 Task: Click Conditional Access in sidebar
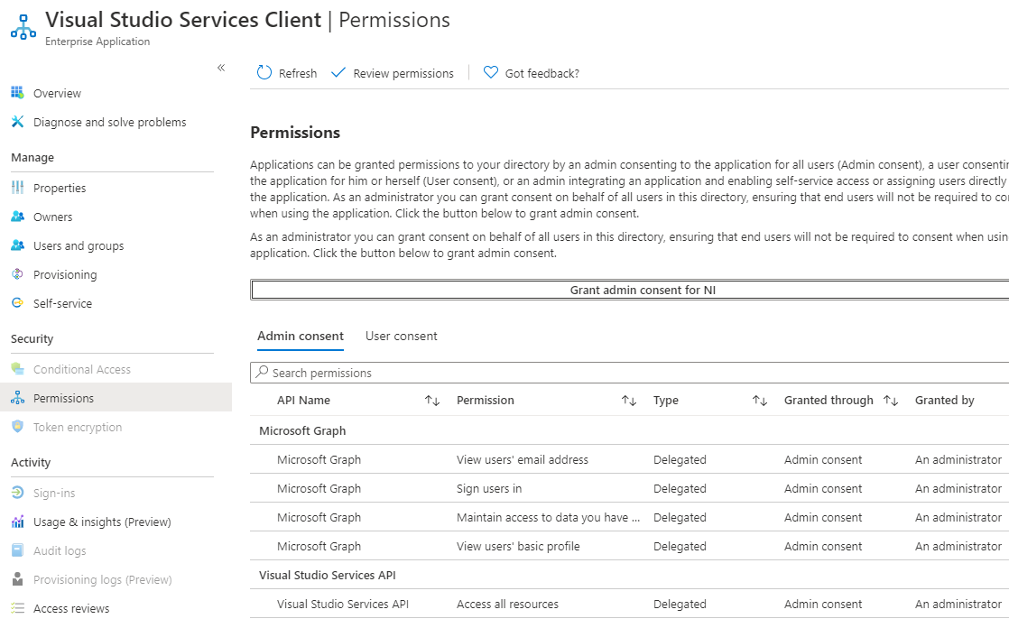click(x=82, y=369)
